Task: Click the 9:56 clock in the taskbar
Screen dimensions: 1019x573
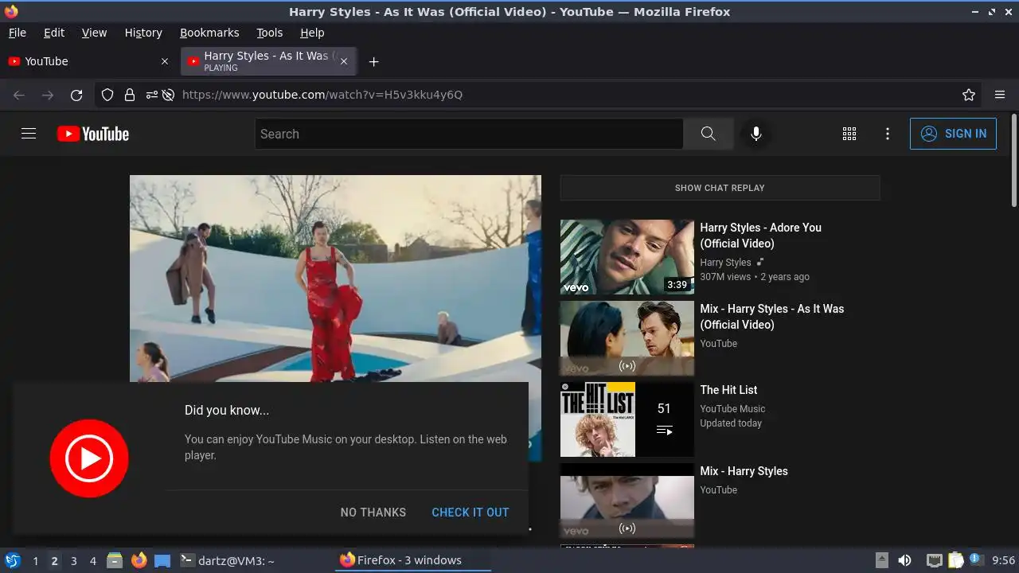Action: click(x=1004, y=560)
